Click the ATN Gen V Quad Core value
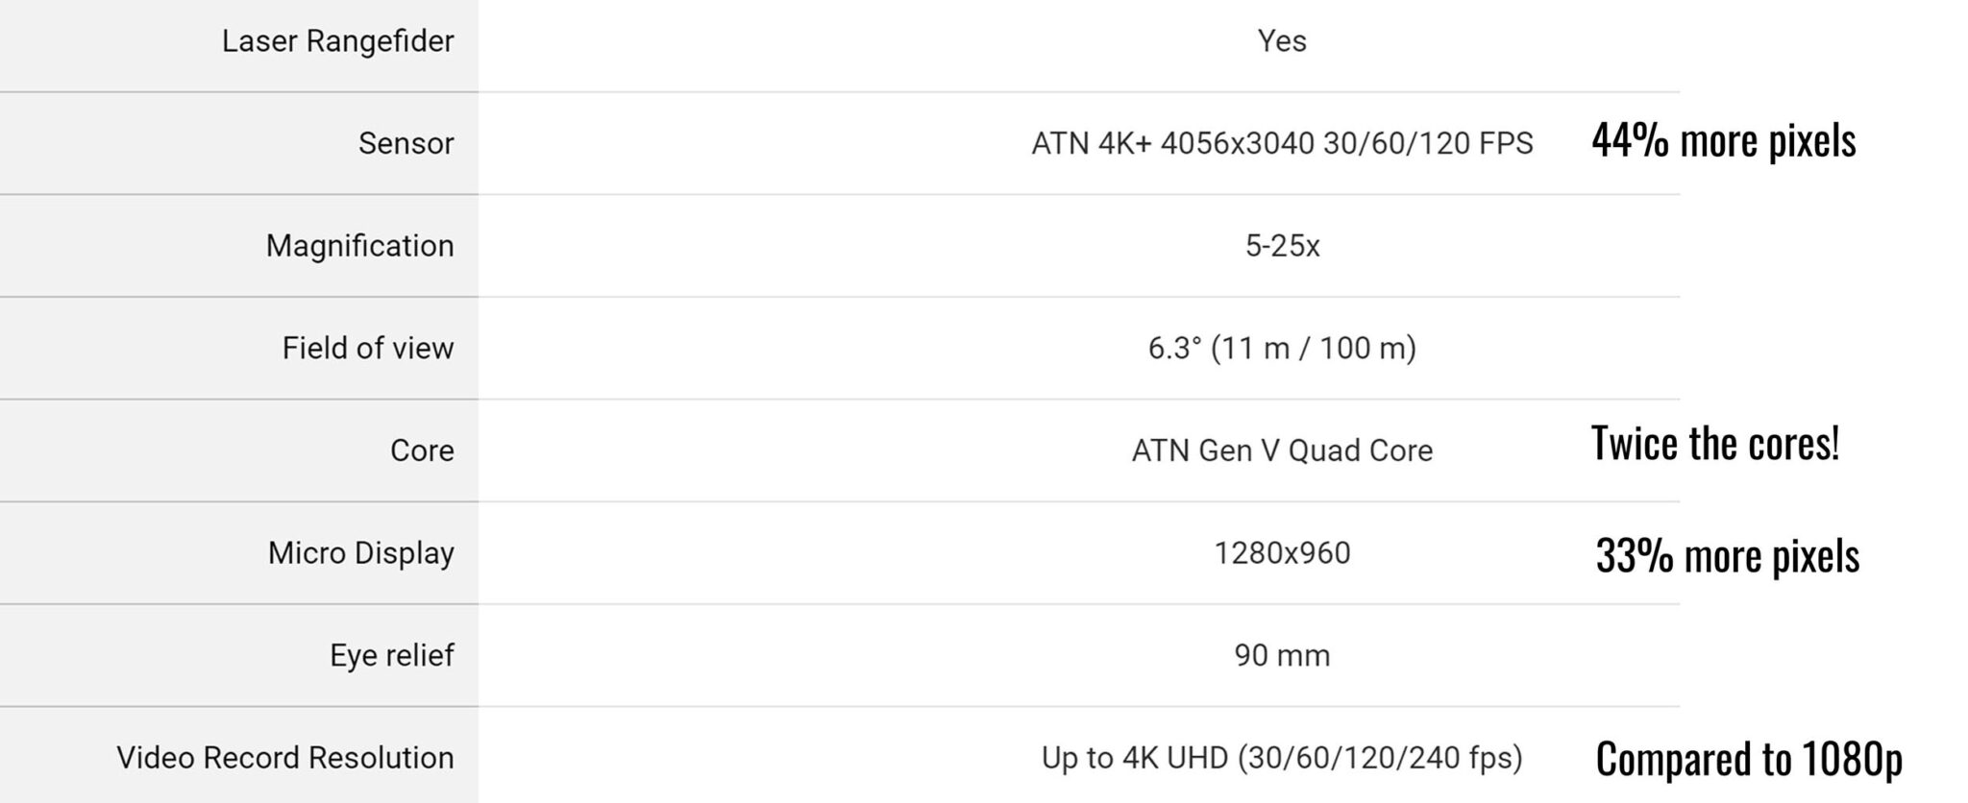This screenshot has width=1968, height=803. pyautogui.click(x=1282, y=450)
